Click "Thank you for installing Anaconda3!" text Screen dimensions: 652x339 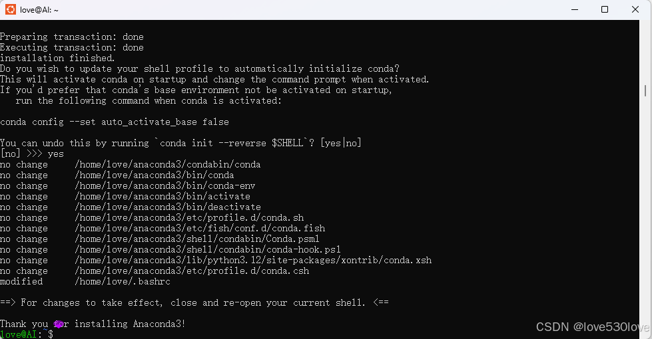click(93, 324)
